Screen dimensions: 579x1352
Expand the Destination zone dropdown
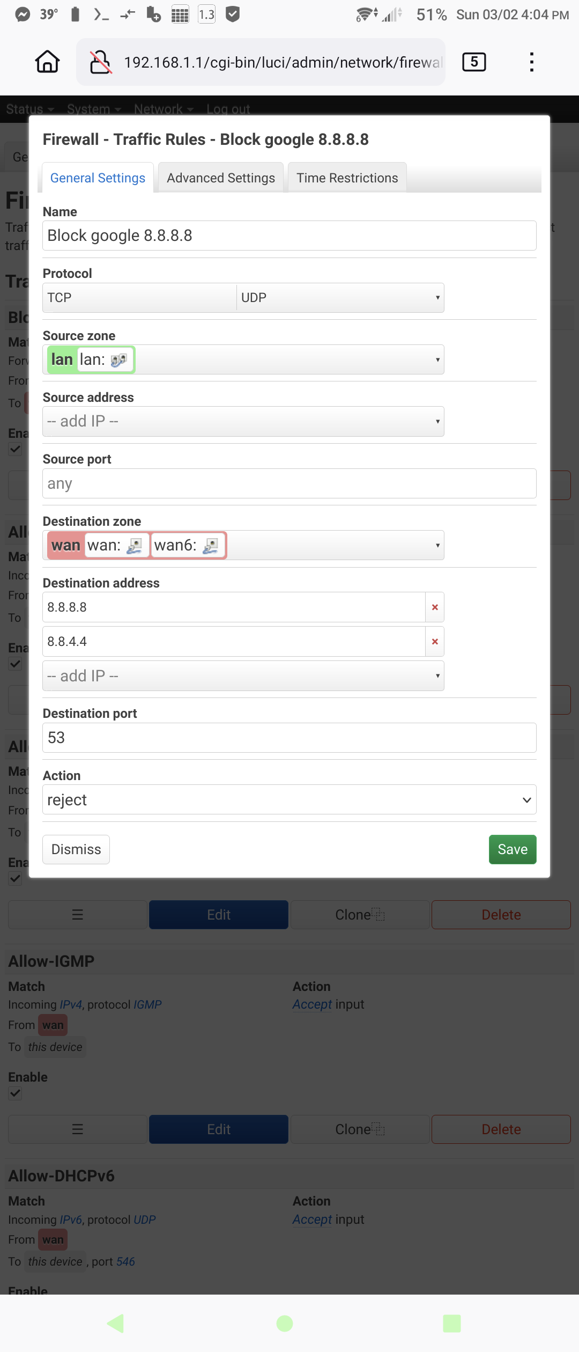(x=243, y=545)
